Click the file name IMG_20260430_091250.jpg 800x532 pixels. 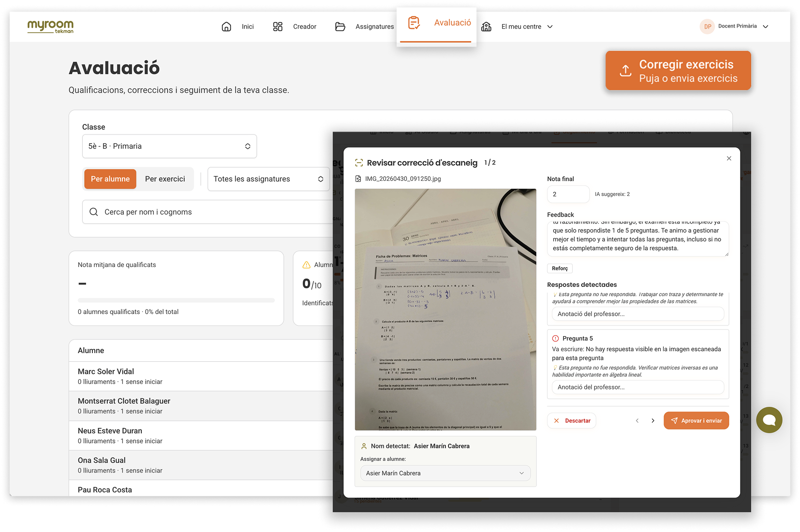click(403, 178)
